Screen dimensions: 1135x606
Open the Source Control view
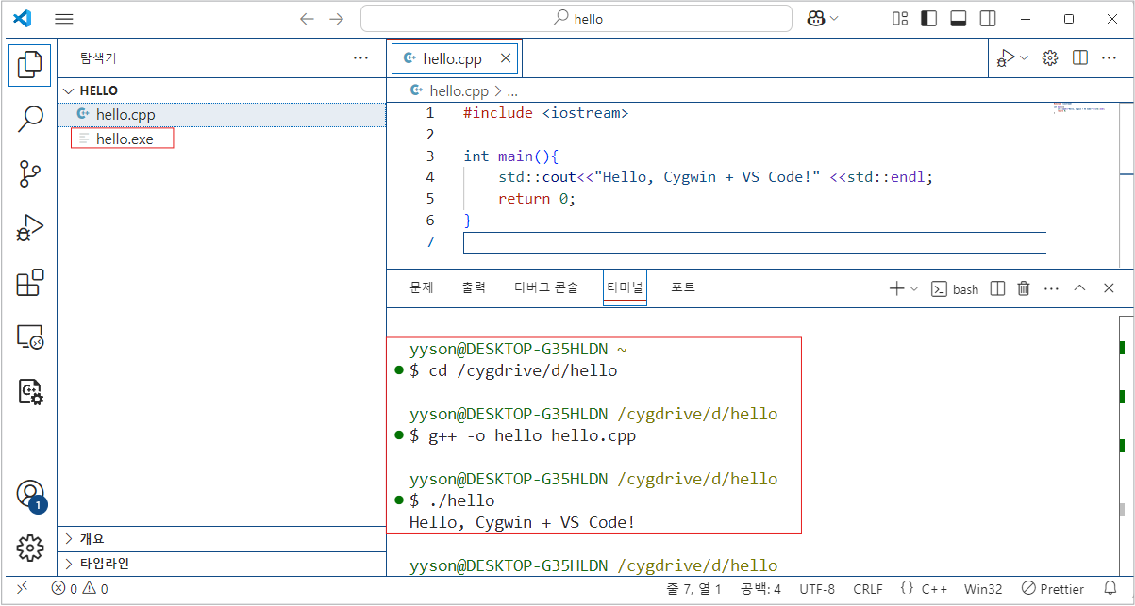[x=30, y=173]
